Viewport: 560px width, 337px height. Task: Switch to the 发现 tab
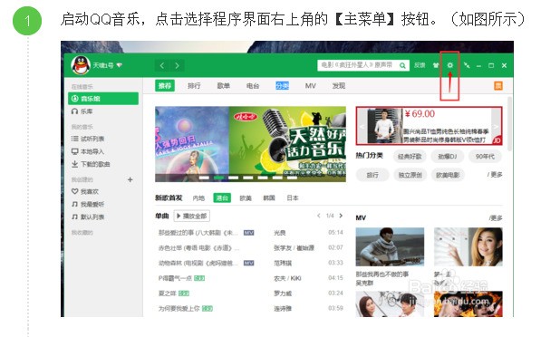339,86
